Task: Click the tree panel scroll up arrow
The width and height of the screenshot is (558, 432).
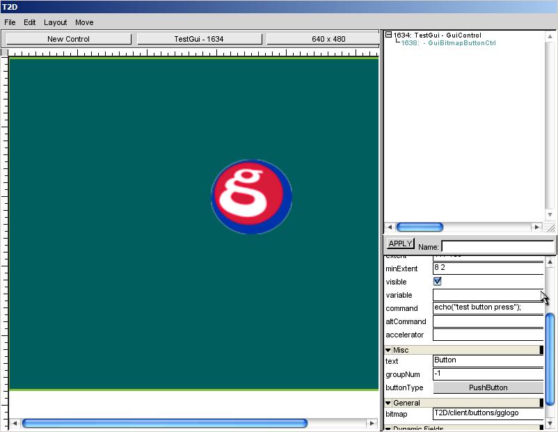Action: (550, 36)
